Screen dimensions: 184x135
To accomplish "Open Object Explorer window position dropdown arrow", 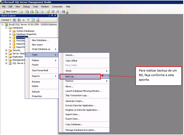I will coord(49,16).
